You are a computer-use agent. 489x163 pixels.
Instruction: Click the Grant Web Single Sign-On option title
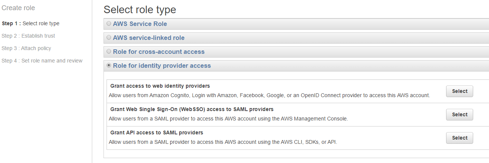[x=192, y=109]
